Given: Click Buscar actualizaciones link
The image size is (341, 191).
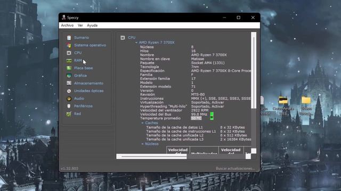Looking at the screenshot, I should (x=235, y=168).
